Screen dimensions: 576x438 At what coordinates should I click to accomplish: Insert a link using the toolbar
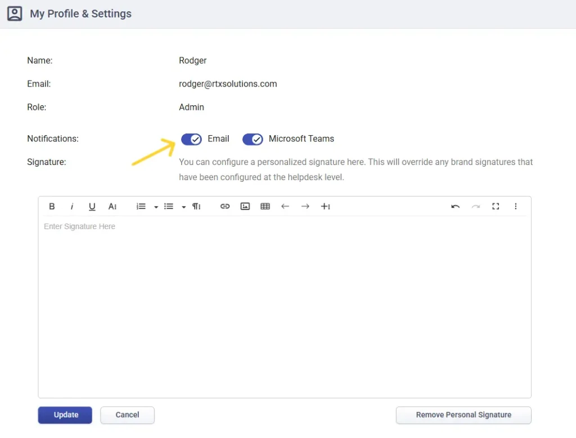click(x=225, y=207)
